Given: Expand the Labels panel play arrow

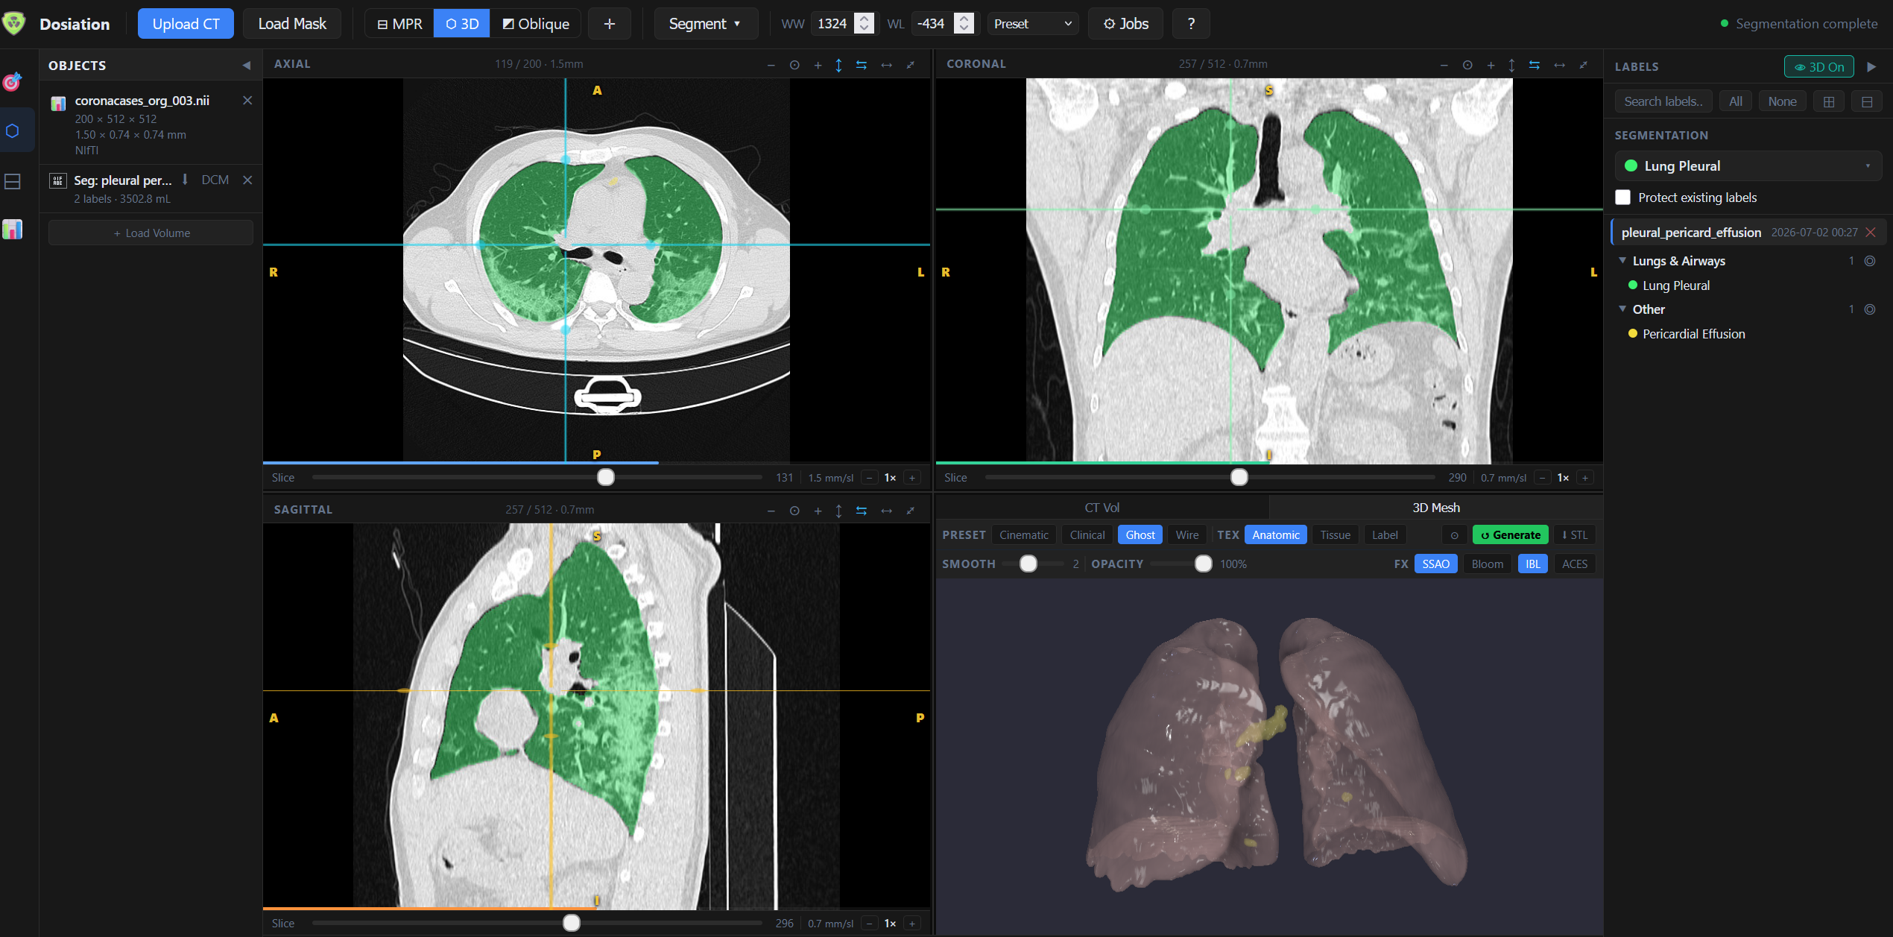Looking at the screenshot, I should (x=1871, y=66).
